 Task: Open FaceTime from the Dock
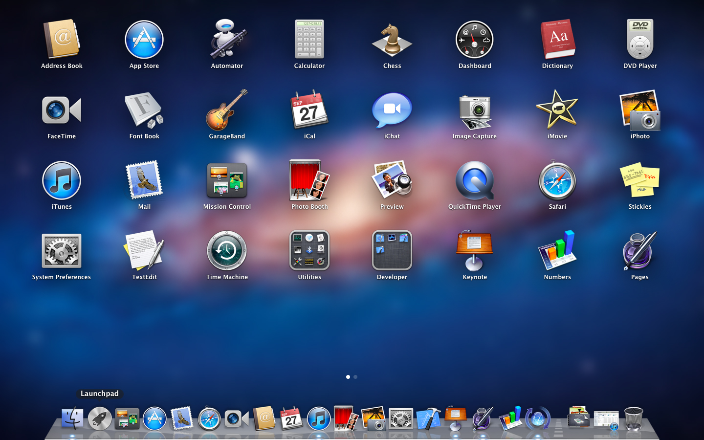click(237, 419)
